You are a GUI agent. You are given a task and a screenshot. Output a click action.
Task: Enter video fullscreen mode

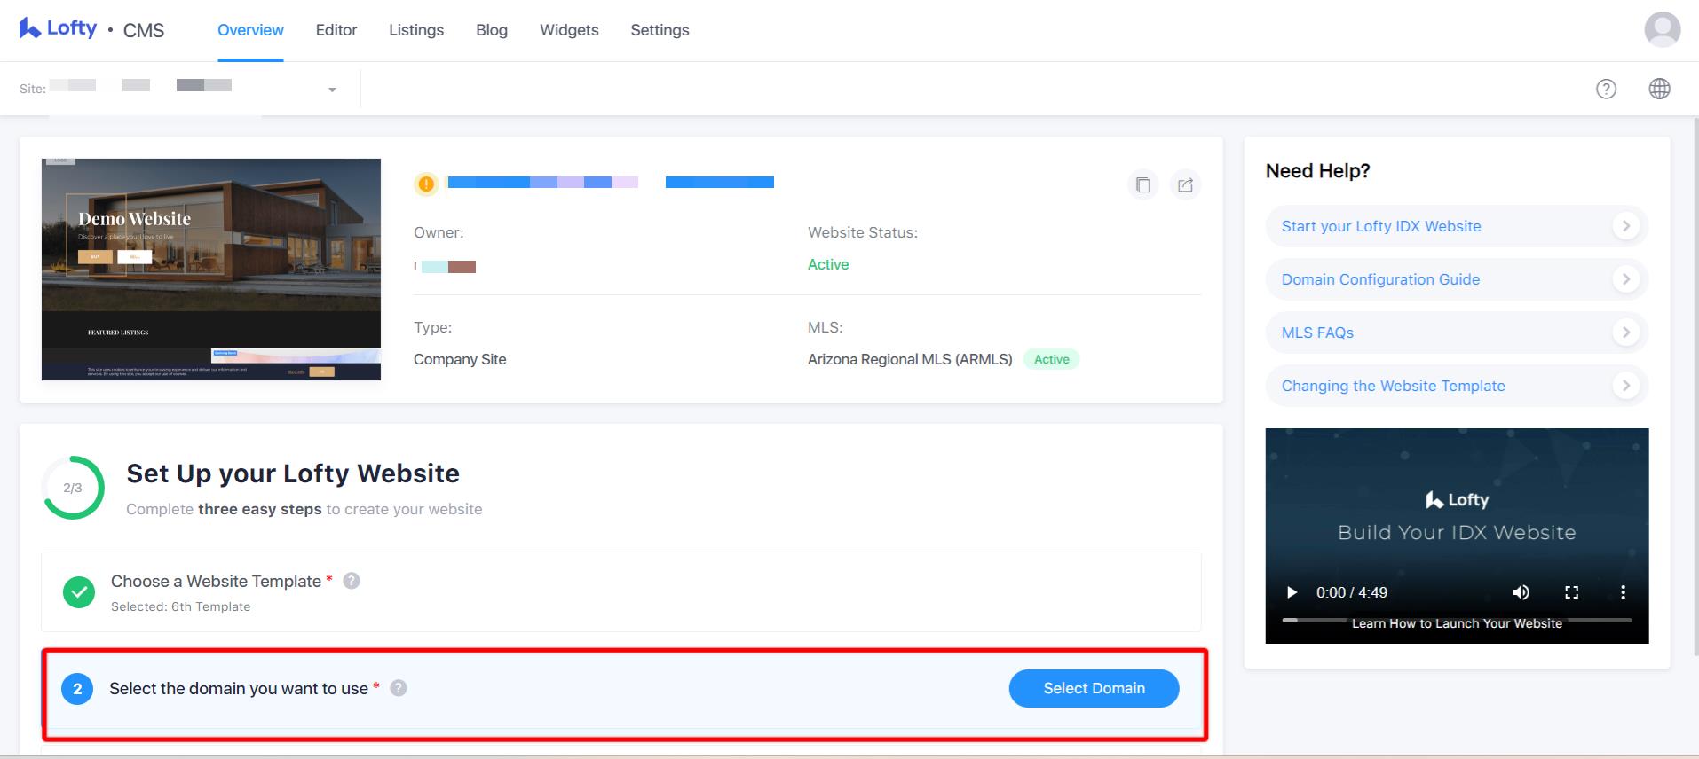[1571, 592]
